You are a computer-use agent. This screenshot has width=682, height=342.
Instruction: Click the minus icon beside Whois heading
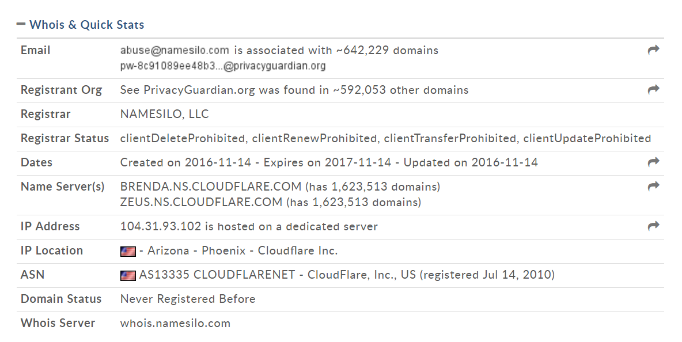(21, 24)
